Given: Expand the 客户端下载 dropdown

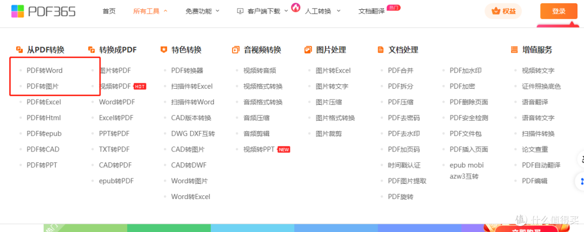Looking at the screenshot, I should coord(286,11).
